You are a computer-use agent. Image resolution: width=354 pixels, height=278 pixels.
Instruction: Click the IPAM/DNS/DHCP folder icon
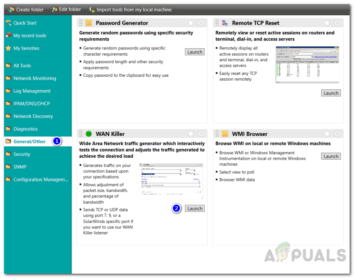click(x=8, y=103)
